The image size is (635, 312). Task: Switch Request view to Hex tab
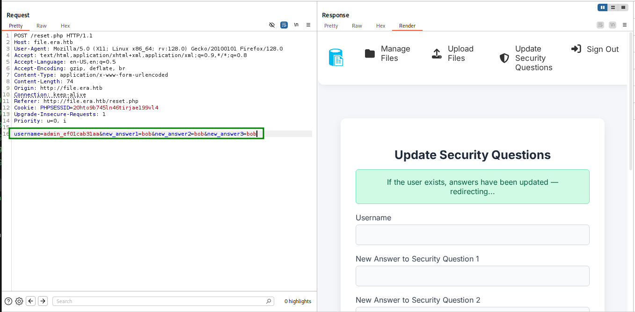click(65, 26)
